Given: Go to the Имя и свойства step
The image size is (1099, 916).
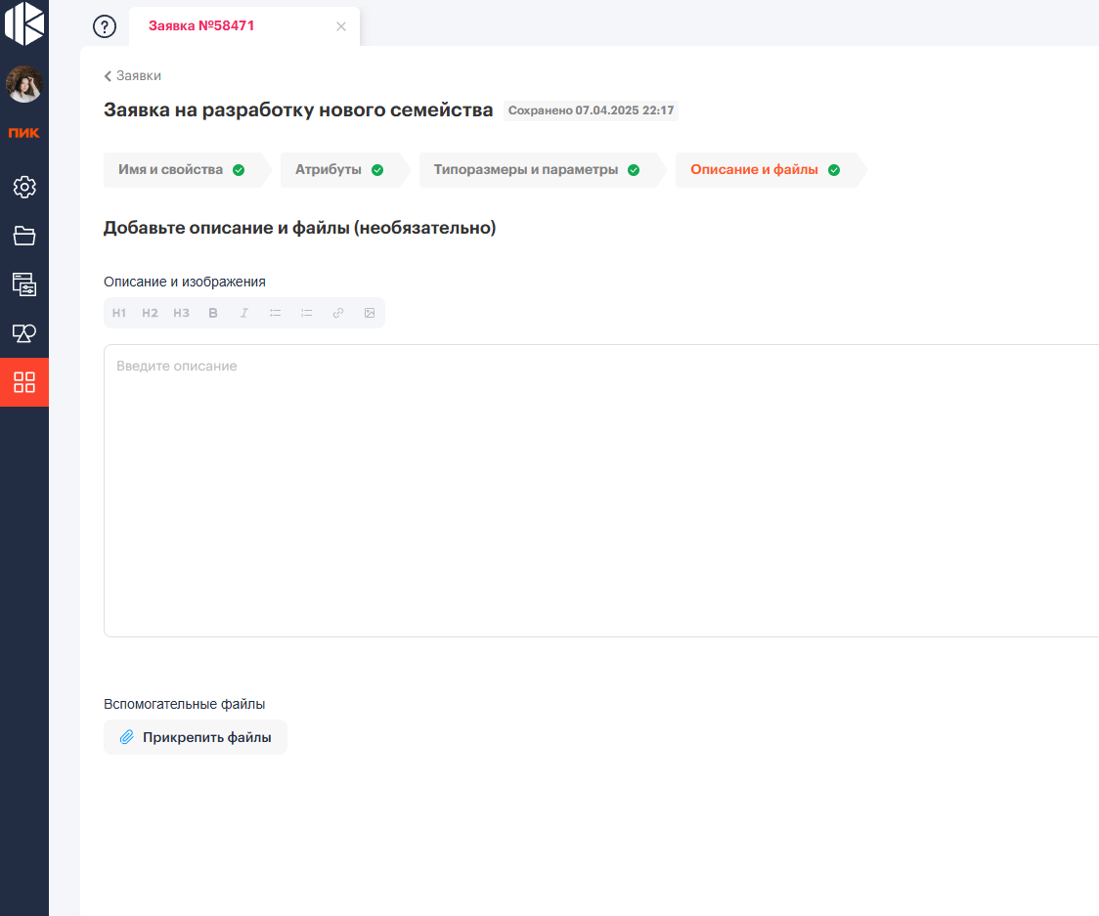Looking at the screenshot, I should coord(181,170).
